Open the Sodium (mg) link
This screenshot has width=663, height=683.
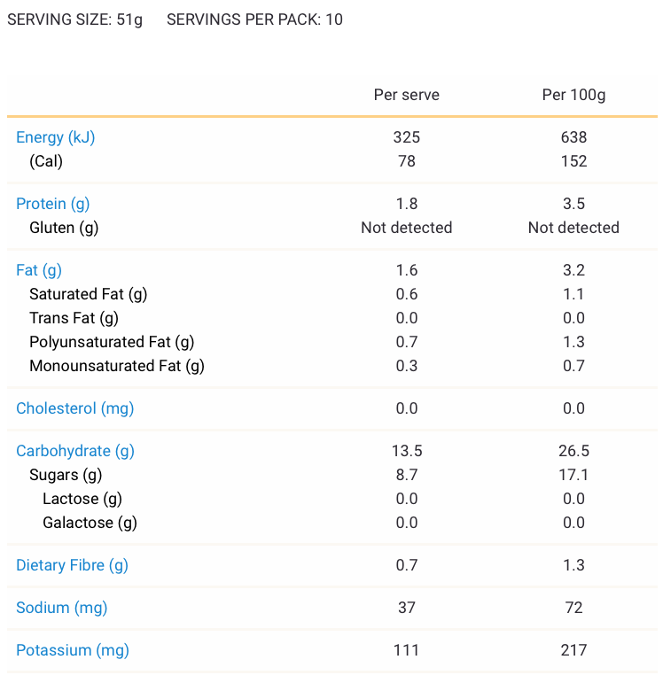[61, 608]
